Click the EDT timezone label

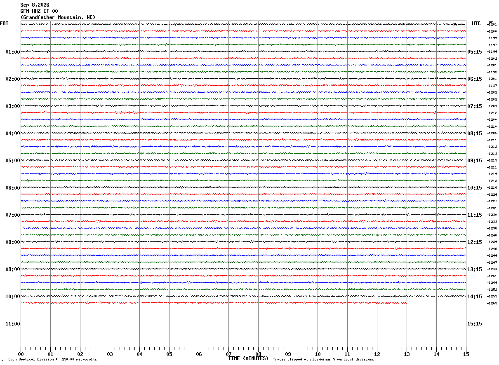(x=4, y=23)
